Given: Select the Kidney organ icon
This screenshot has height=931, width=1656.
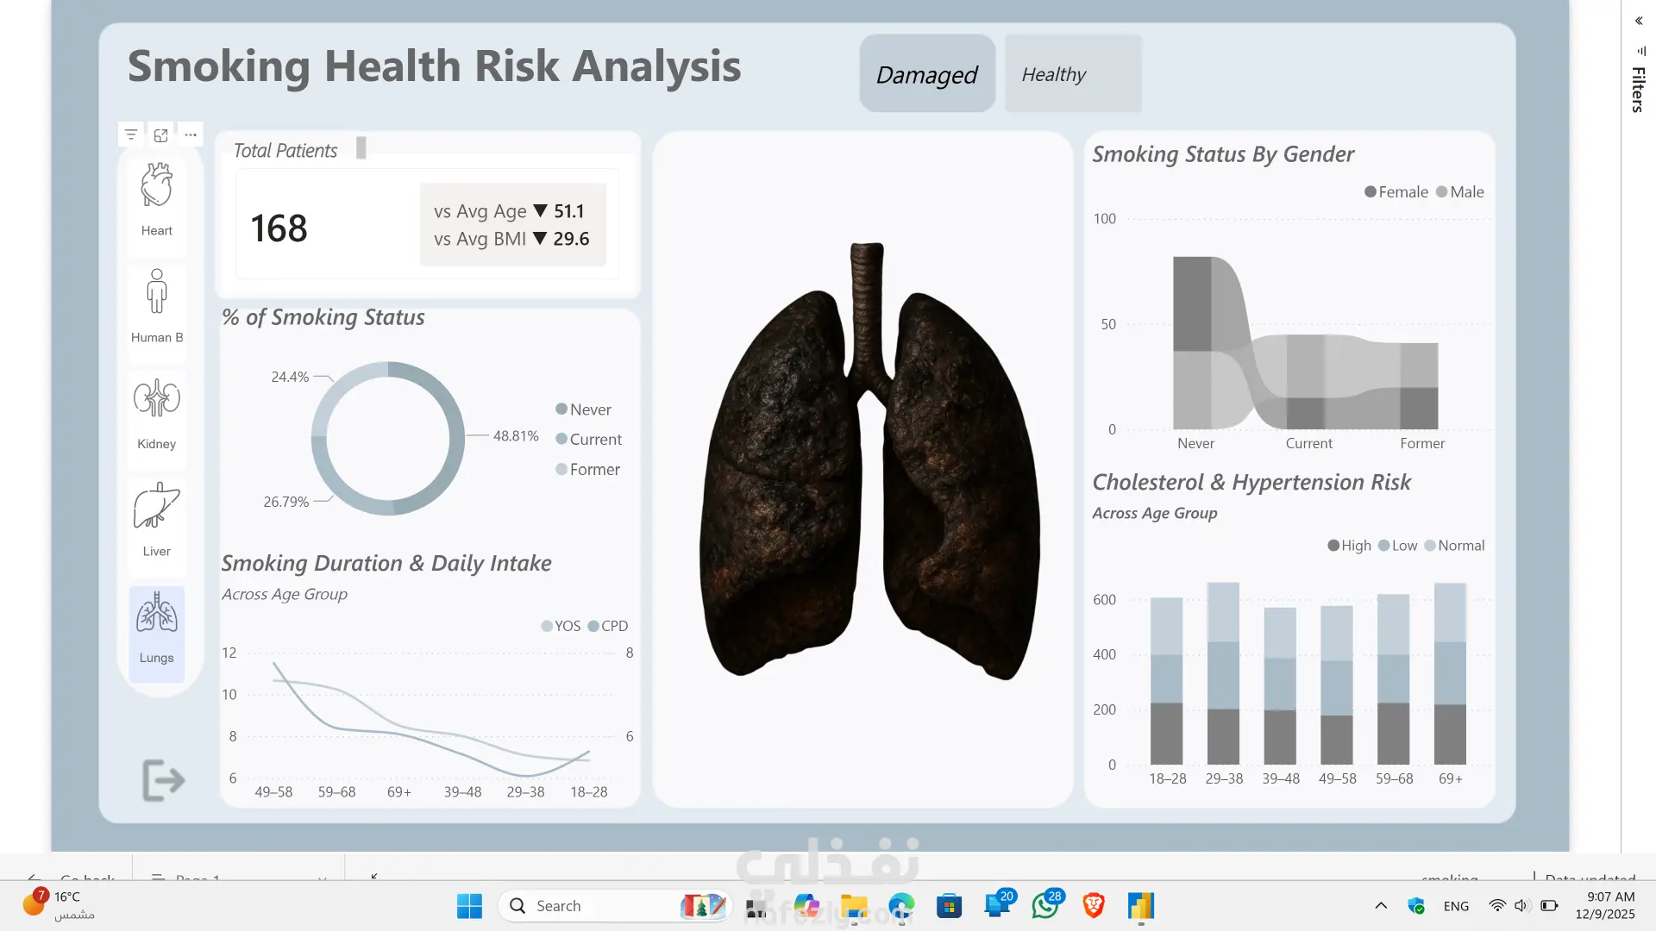Looking at the screenshot, I should pos(156,399).
